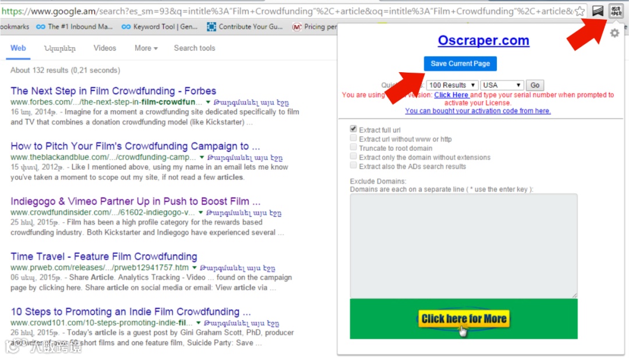
Task: Expand the More search menu
Action: [146, 48]
